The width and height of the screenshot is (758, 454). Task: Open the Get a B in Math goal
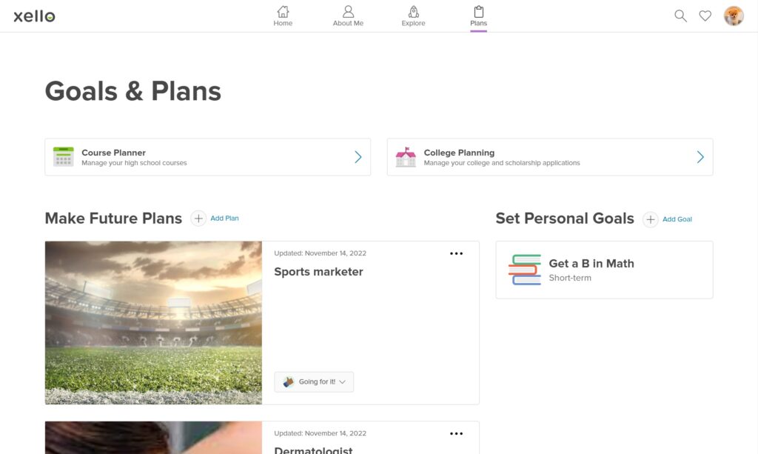tap(603, 270)
